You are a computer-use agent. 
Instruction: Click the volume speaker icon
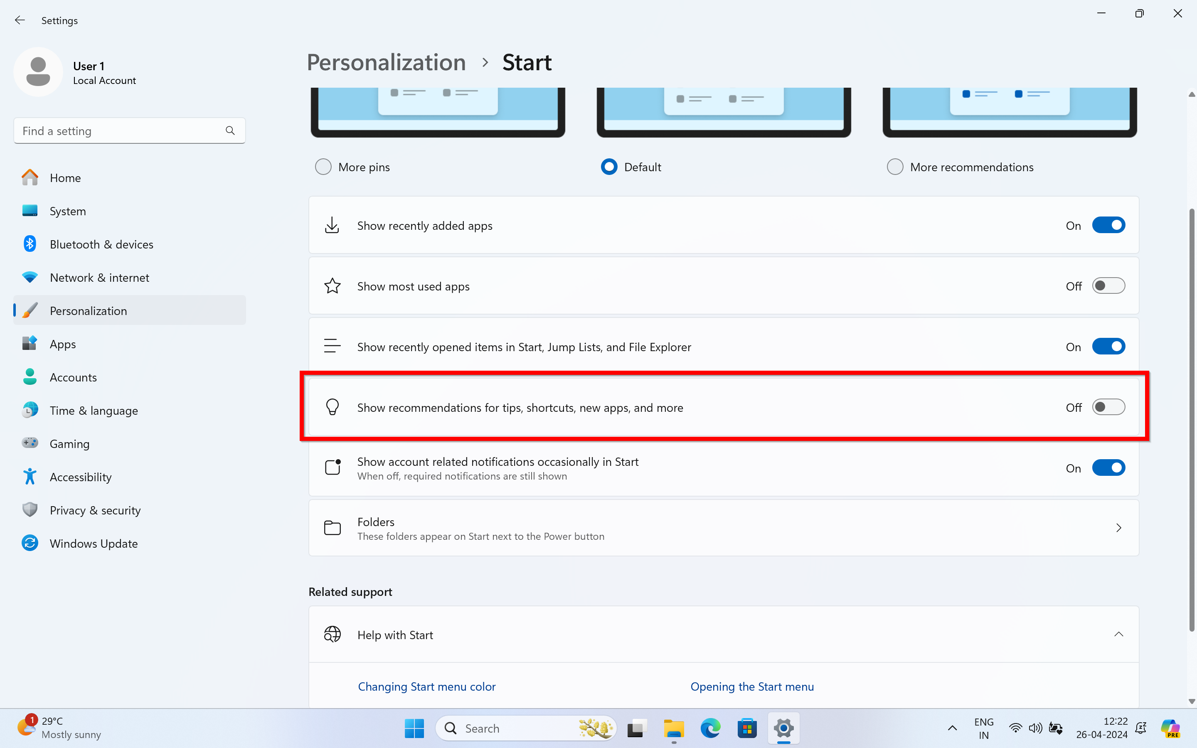tap(1035, 728)
